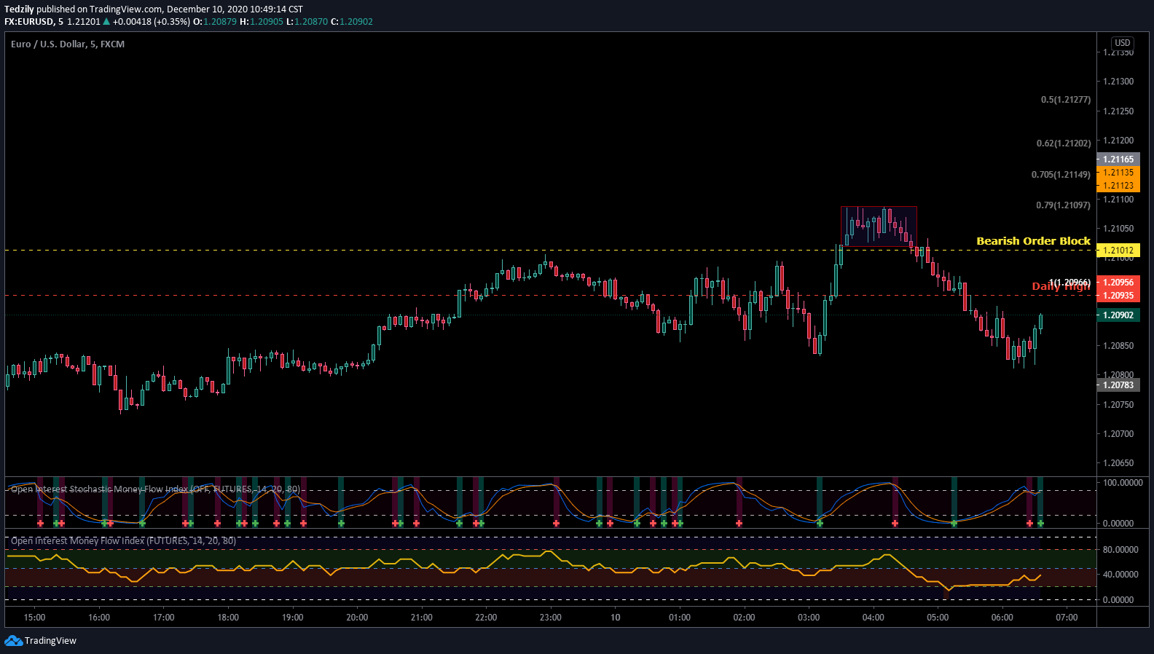Viewport: 1154px width, 654px height.
Task: Click the red 1.20956 price tag
Action: 1118,283
